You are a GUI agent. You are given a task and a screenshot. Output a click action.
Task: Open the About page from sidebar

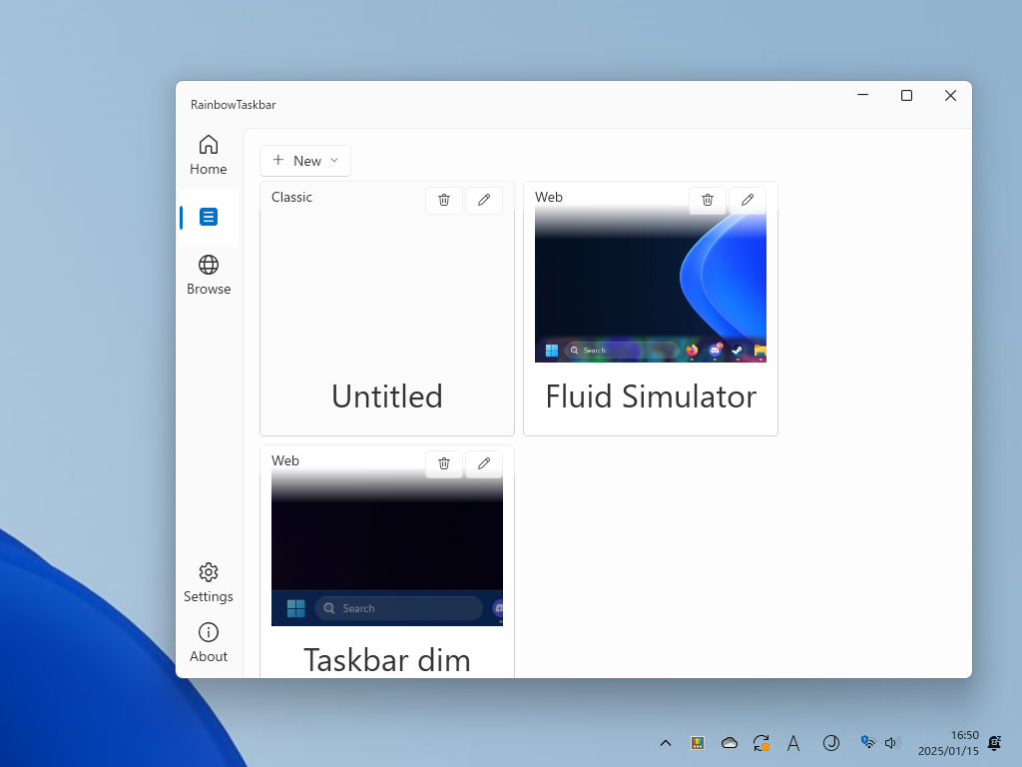(208, 632)
